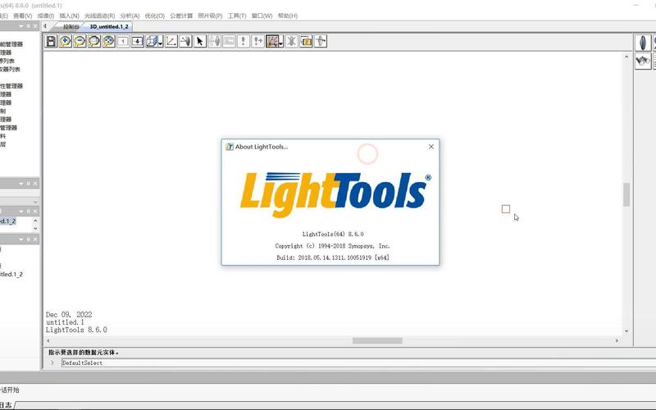Click the 3D view vertical scrollbar thumb
The height and width of the screenshot is (410, 656).
[626, 194]
